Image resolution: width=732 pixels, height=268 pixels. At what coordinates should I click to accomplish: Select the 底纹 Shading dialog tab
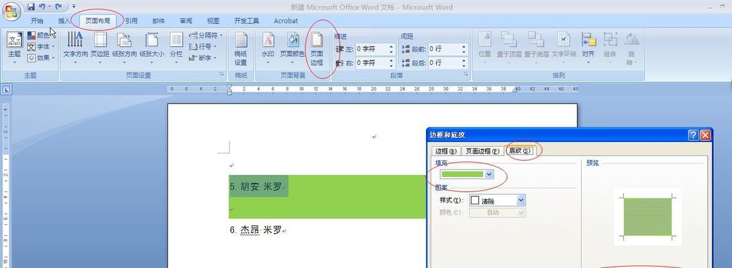point(520,151)
